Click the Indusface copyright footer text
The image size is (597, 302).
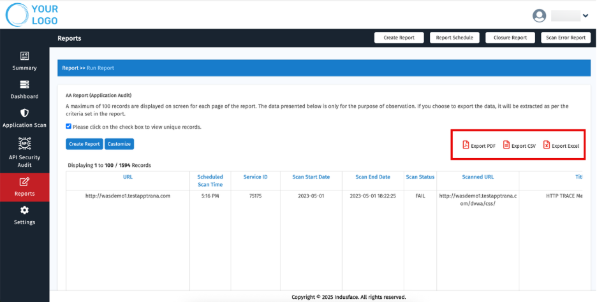coord(349,297)
